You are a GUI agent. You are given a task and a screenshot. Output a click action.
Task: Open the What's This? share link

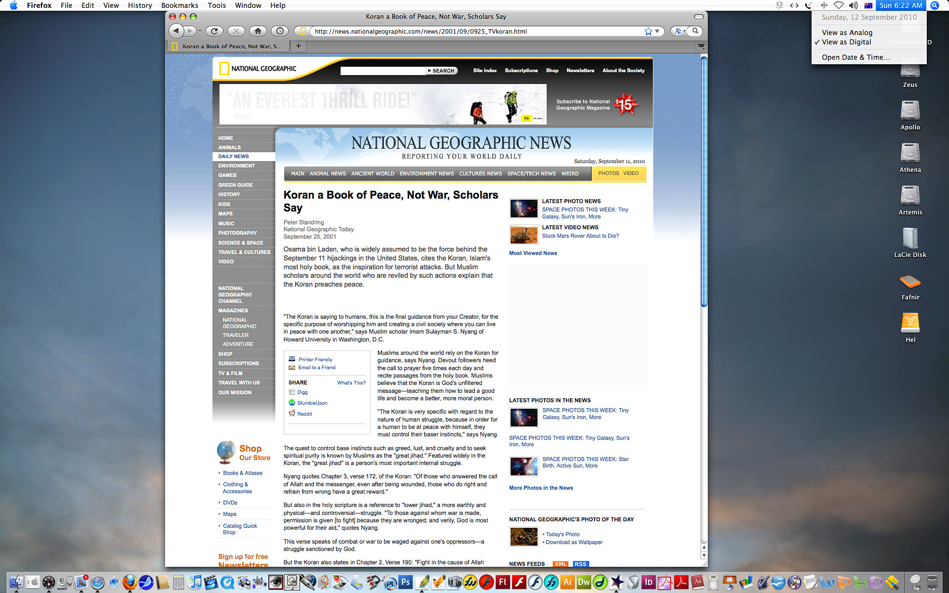[x=351, y=382]
